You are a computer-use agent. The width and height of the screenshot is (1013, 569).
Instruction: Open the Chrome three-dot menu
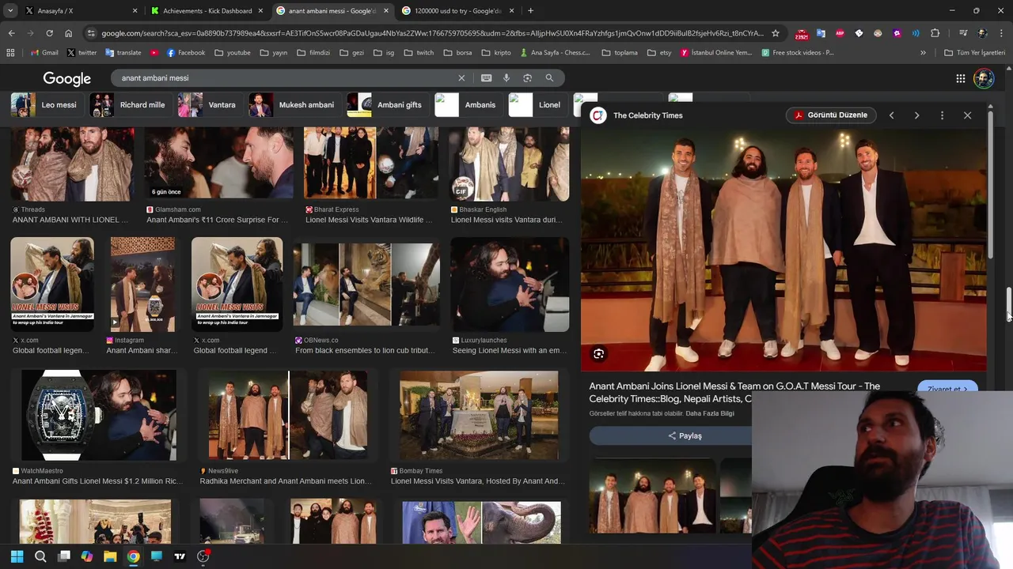click(1001, 33)
